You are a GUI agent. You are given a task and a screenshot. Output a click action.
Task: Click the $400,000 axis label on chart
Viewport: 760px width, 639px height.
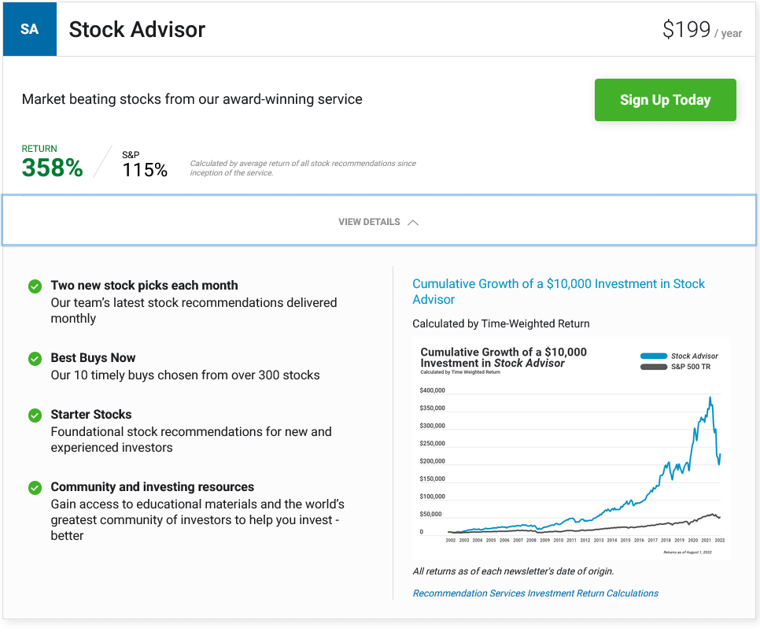point(433,390)
